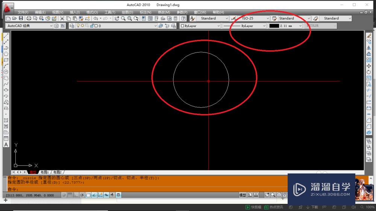Select the Rectangle tool

pos(6,60)
